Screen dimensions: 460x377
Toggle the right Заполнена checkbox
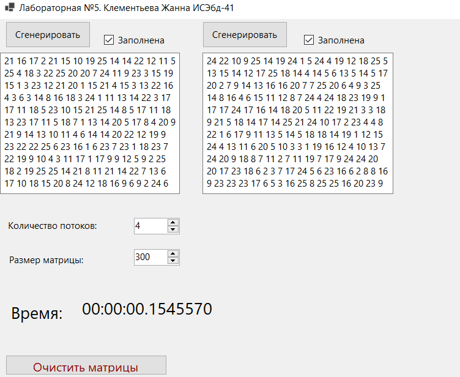pyautogui.click(x=310, y=40)
